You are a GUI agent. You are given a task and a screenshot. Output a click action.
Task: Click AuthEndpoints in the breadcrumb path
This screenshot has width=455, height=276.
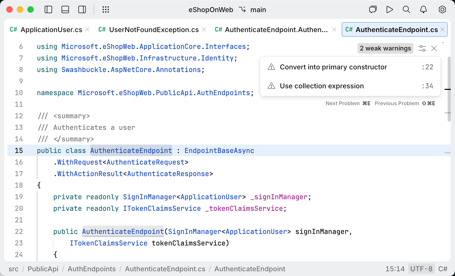[92, 269]
